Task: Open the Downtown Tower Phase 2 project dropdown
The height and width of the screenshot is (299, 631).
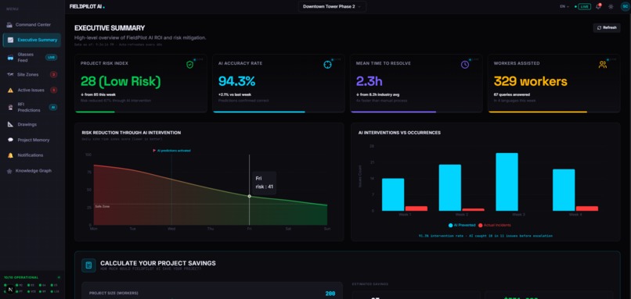Action: (332, 6)
